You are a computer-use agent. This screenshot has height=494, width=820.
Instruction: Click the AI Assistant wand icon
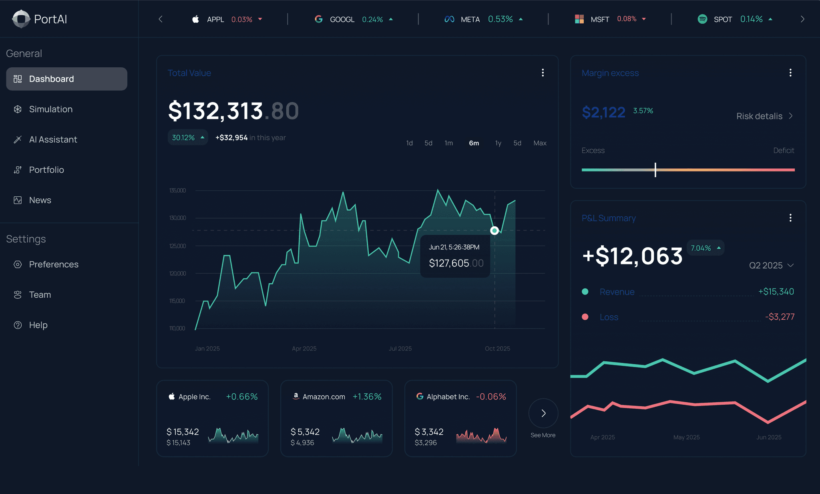coord(18,139)
